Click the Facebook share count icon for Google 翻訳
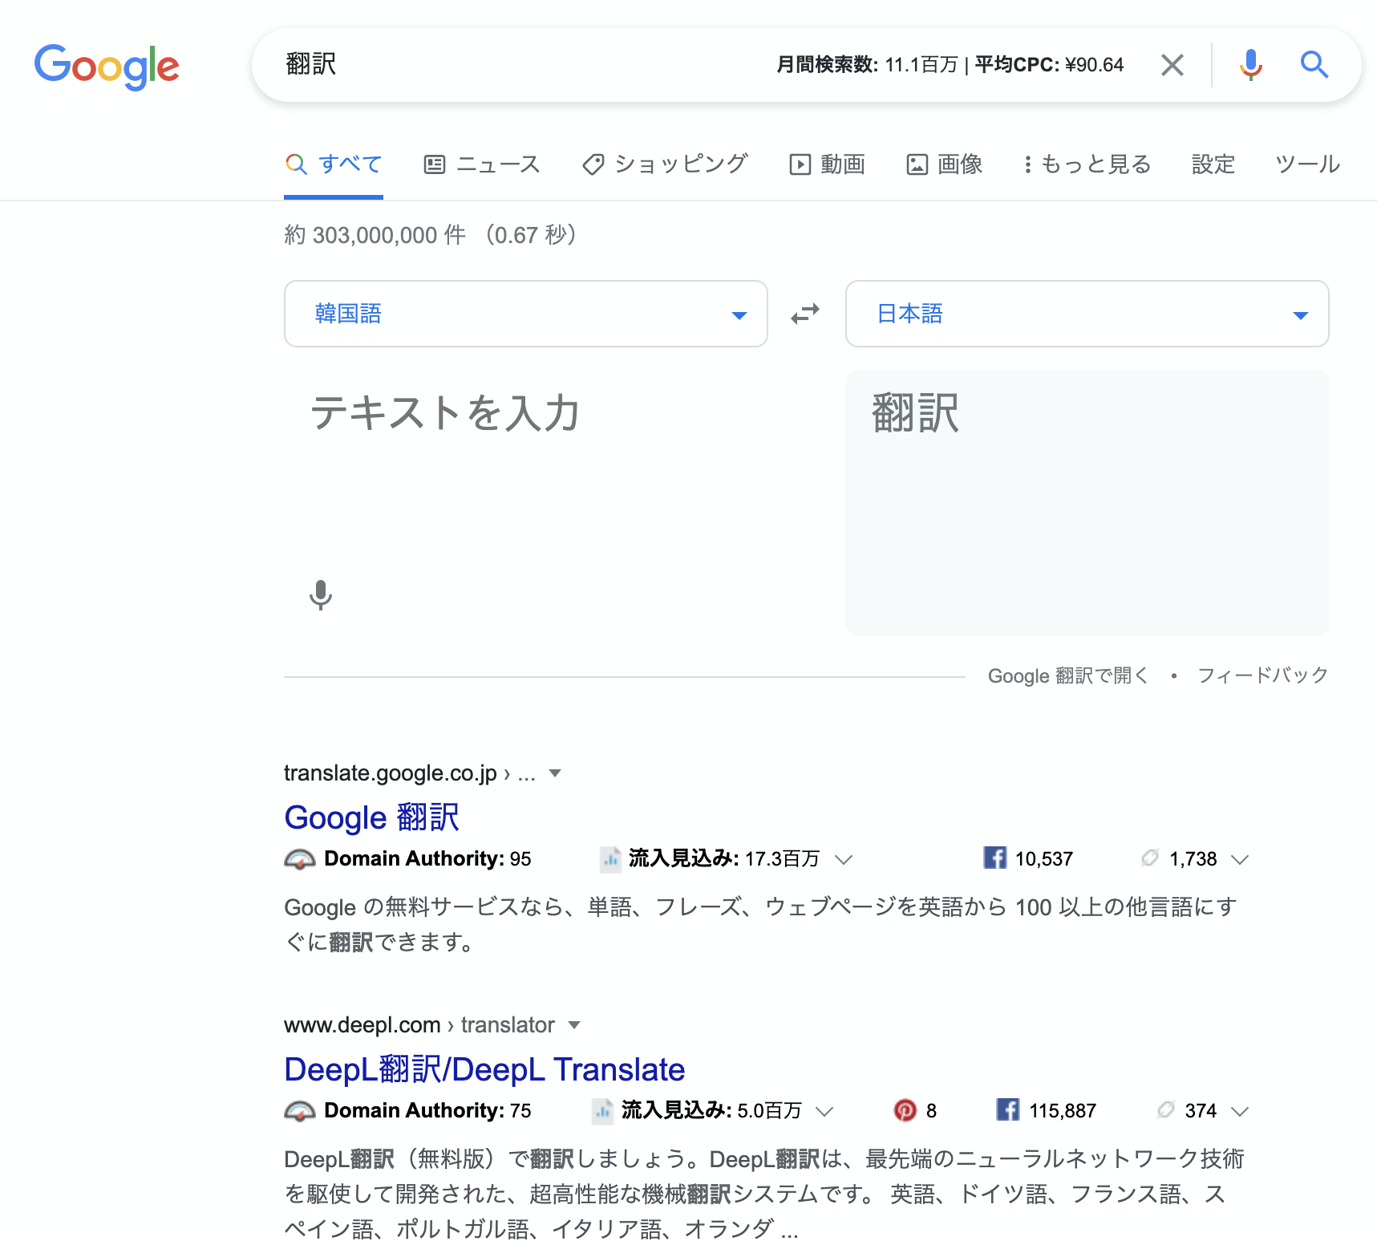 coord(994,858)
